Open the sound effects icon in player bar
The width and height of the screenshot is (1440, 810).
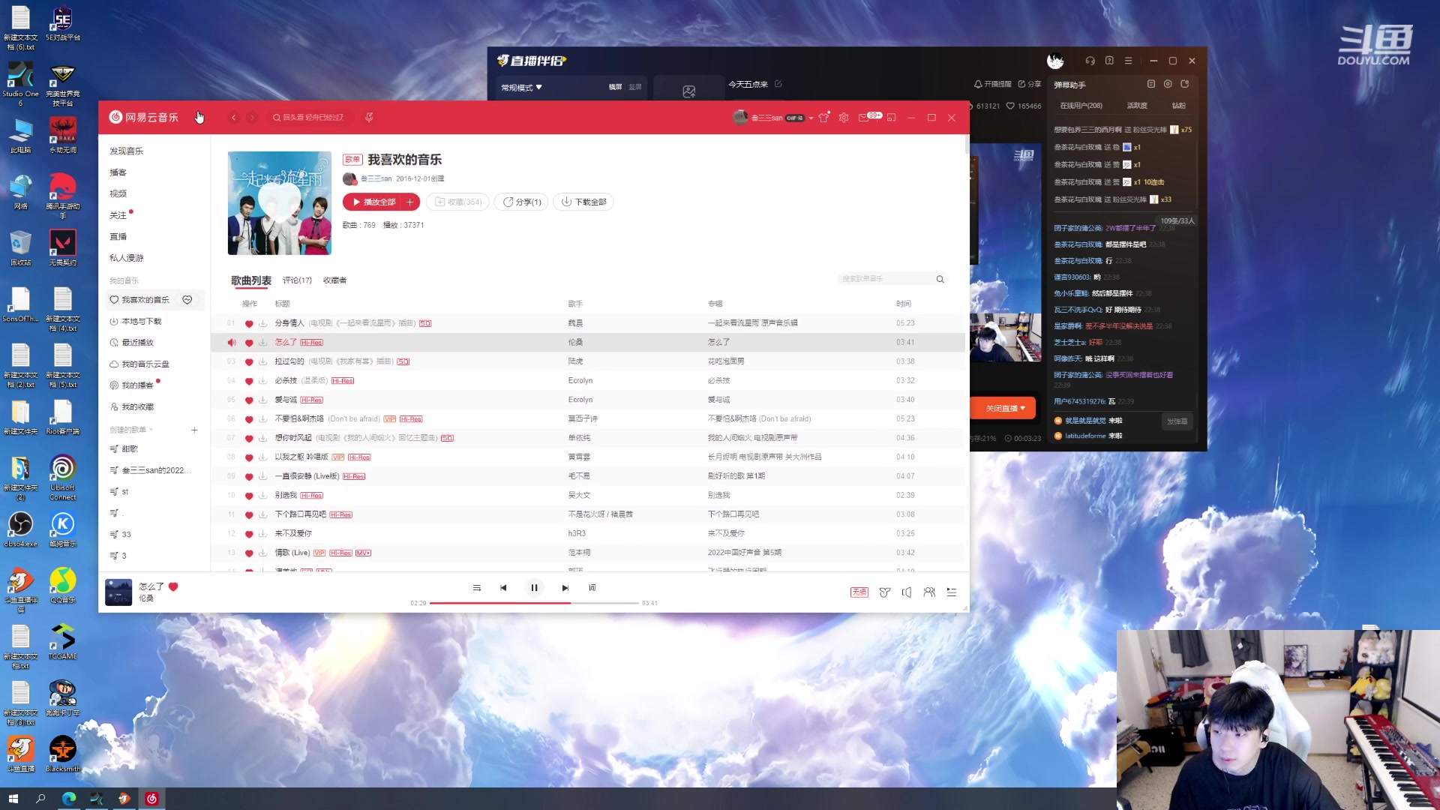[885, 592]
